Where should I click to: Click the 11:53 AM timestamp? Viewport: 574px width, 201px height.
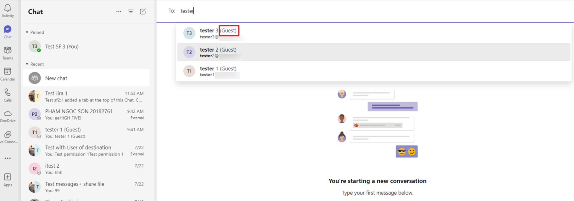click(134, 93)
